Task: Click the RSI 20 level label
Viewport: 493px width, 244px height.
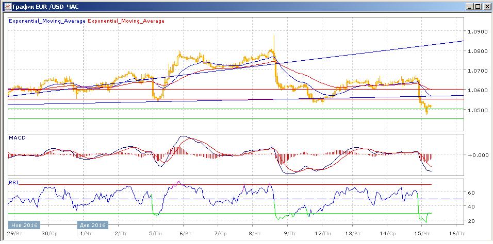Action: 471,221
